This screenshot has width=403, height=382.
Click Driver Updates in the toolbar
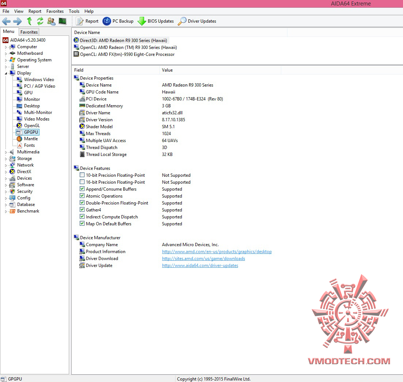pyautogui.click(x=197, y=21)
